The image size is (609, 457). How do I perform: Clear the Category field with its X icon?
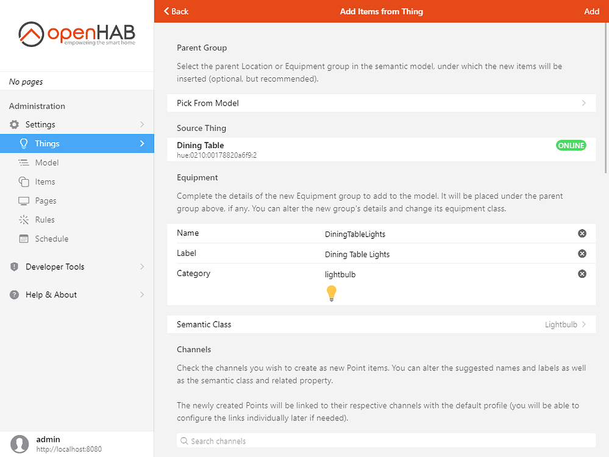click(x=582, y=274)
